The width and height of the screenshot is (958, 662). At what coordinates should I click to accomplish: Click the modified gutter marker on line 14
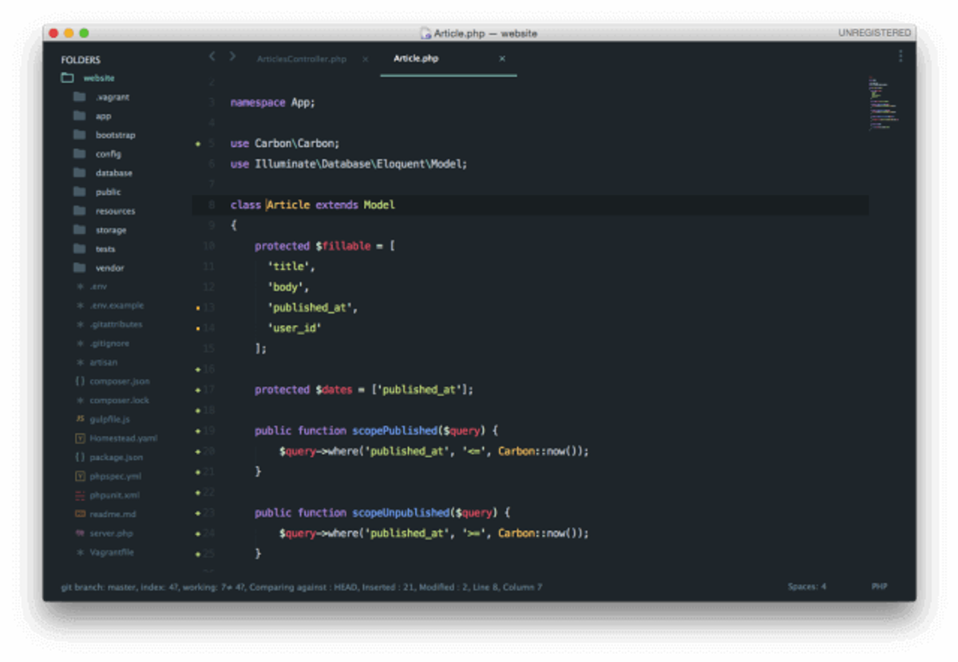pos(198,328)
